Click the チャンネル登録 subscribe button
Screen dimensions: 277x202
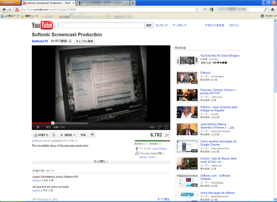(x=84, y=41)
